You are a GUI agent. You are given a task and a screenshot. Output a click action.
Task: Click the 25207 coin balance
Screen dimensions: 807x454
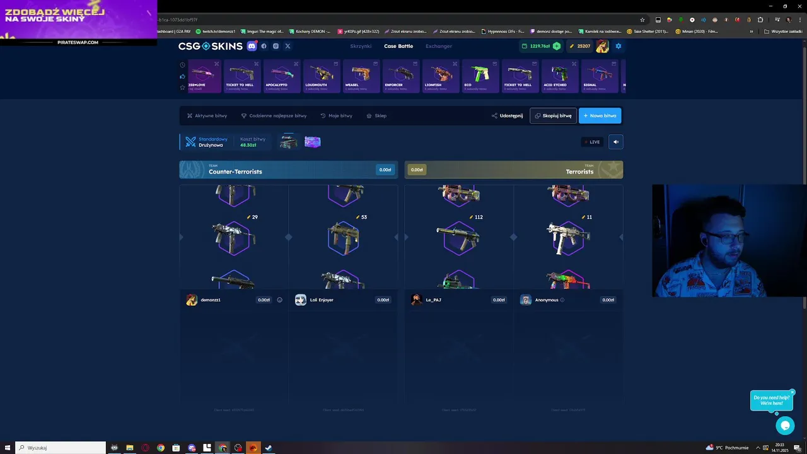[x=580, y=46]
